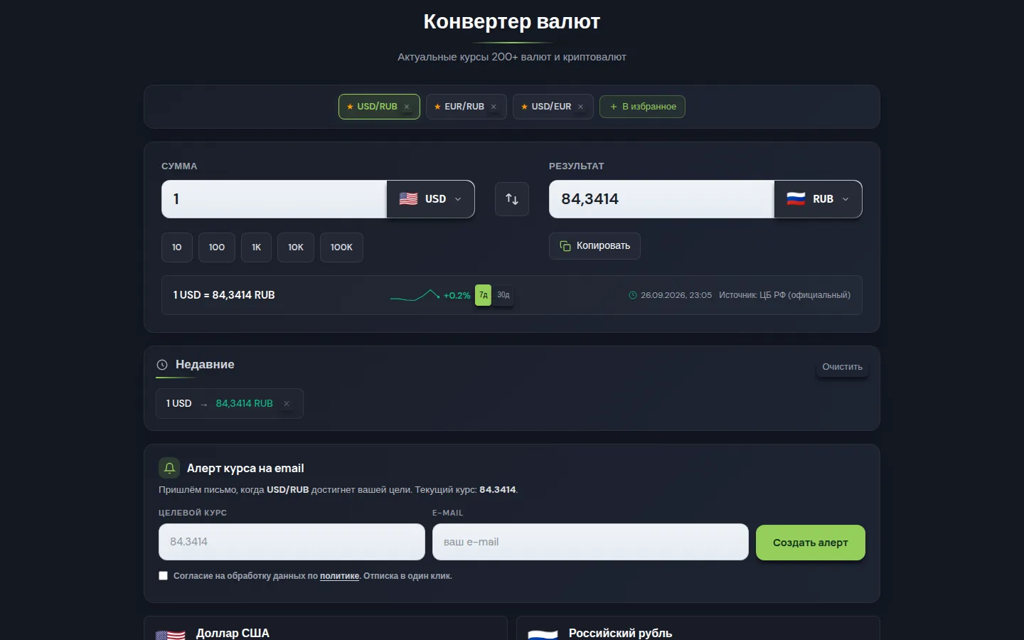
Task: Set amount to 100 preset
Action: 217,247
